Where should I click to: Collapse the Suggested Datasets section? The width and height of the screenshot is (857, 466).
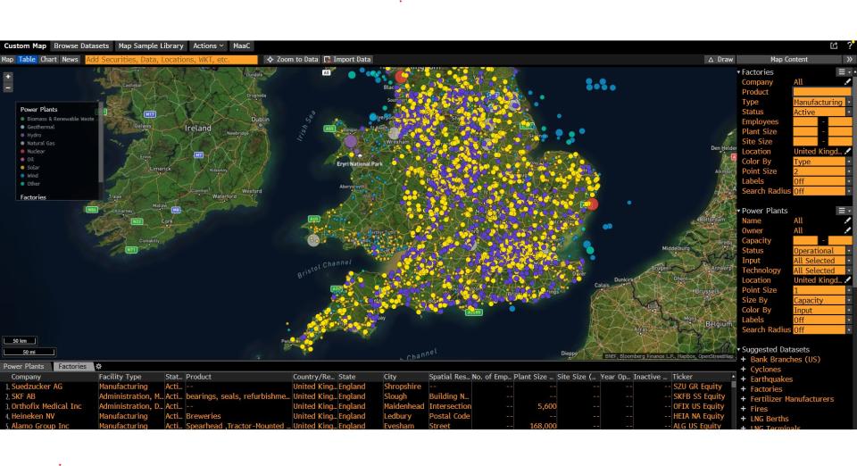click(739, 350)
